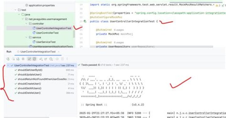The image size is (226, 118).
Task: Open the Sort tests options icon
Action: click(x=41, y=59)
